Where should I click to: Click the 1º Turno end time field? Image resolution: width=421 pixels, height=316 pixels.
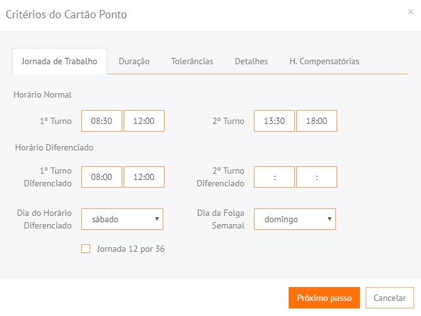144,121
